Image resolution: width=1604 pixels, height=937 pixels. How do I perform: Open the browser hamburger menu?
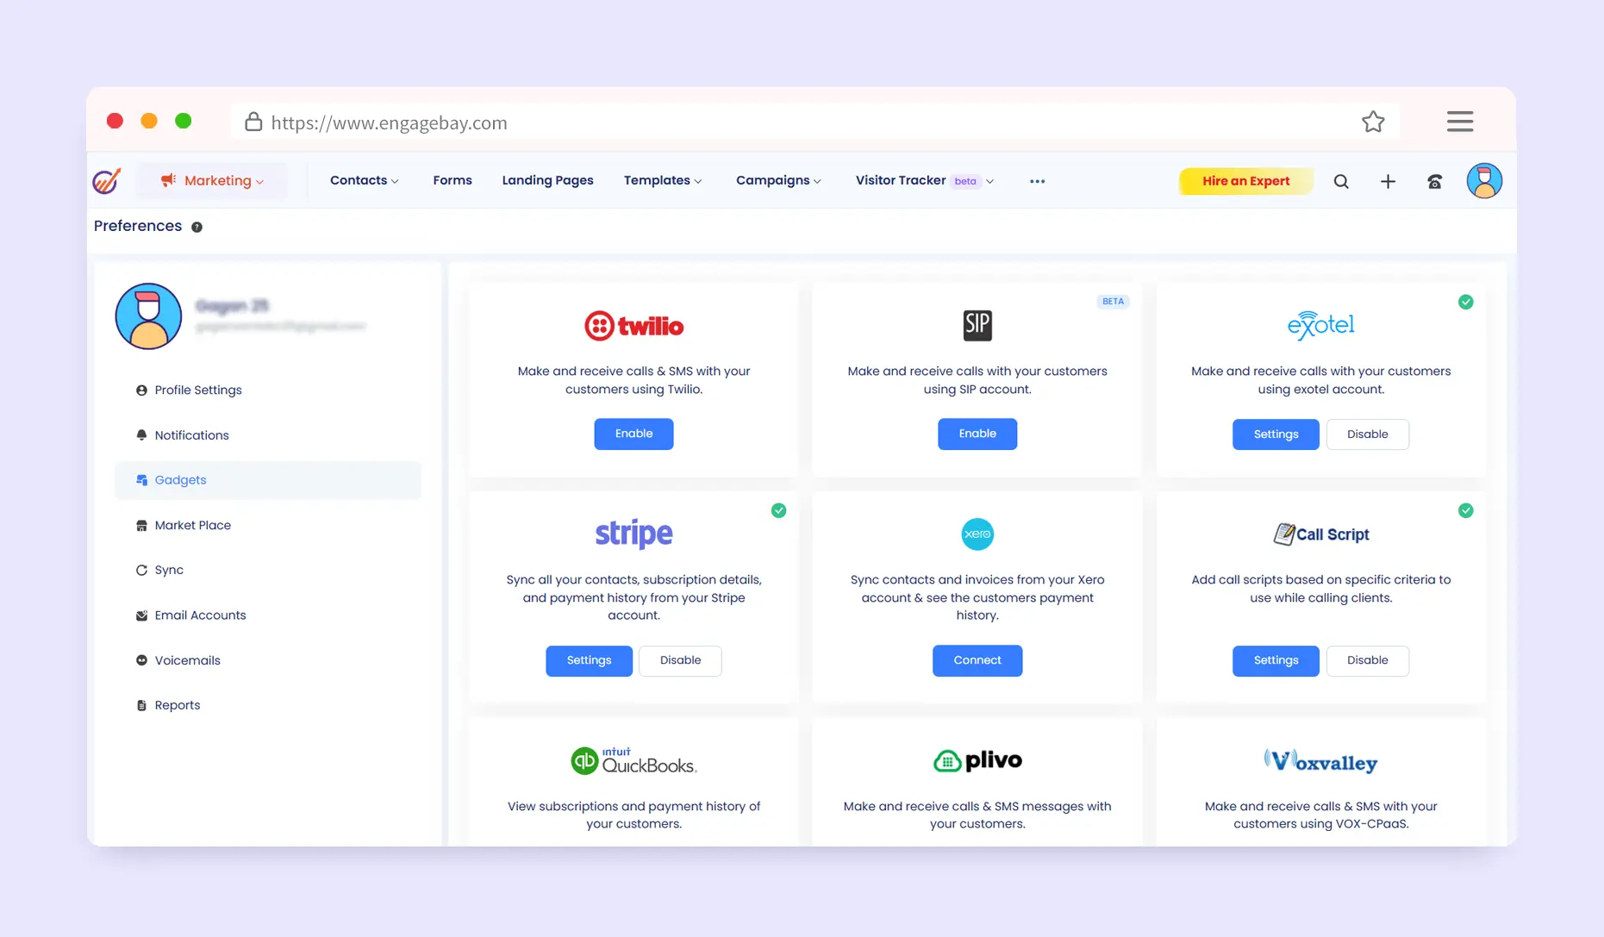coord(1459,122)
